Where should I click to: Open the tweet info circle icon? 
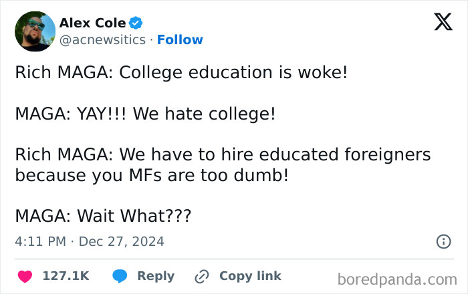tap(443, 242)
